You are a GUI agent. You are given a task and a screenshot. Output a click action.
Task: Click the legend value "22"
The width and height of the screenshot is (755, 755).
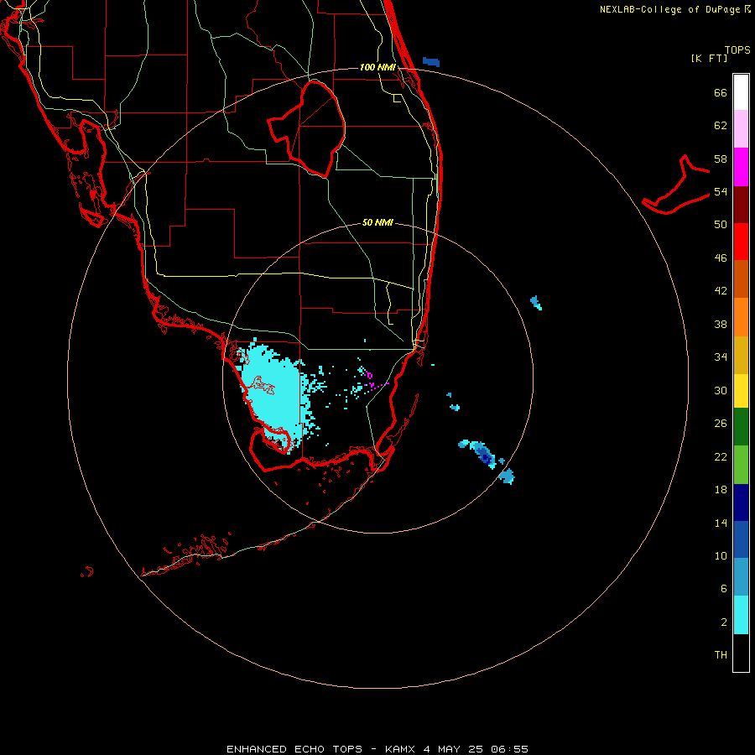pos(721,456)
